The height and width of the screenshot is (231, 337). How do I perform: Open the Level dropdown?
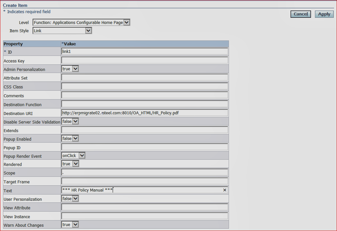pyautogui.click(x=126, y=22)
